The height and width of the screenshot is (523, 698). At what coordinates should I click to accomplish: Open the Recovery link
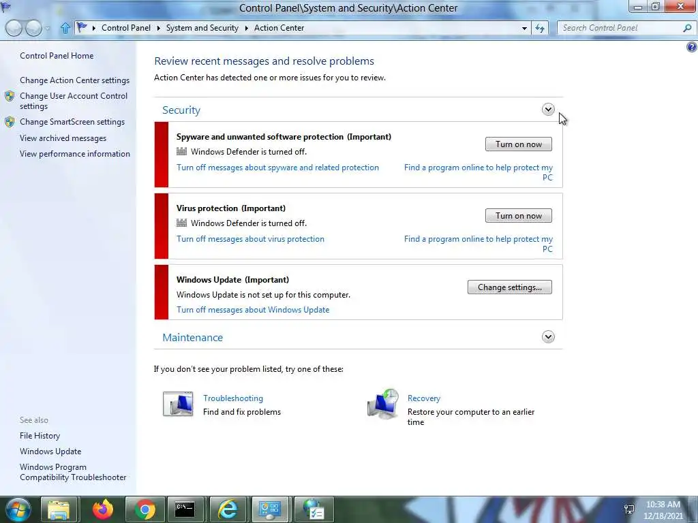coord(424,398)
